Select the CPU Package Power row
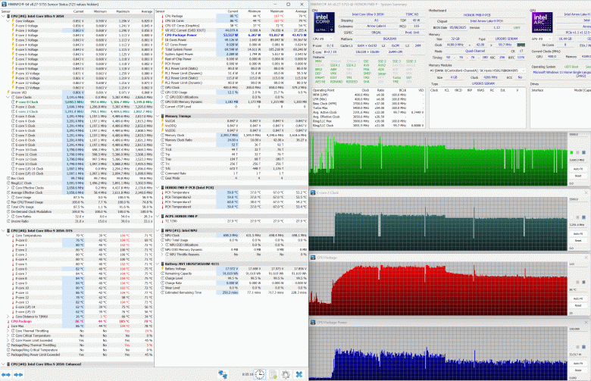This screenshot has width=591, height=381. 231,35
